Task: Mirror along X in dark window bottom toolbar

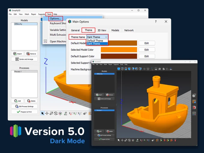Action: tap(142, 140)
